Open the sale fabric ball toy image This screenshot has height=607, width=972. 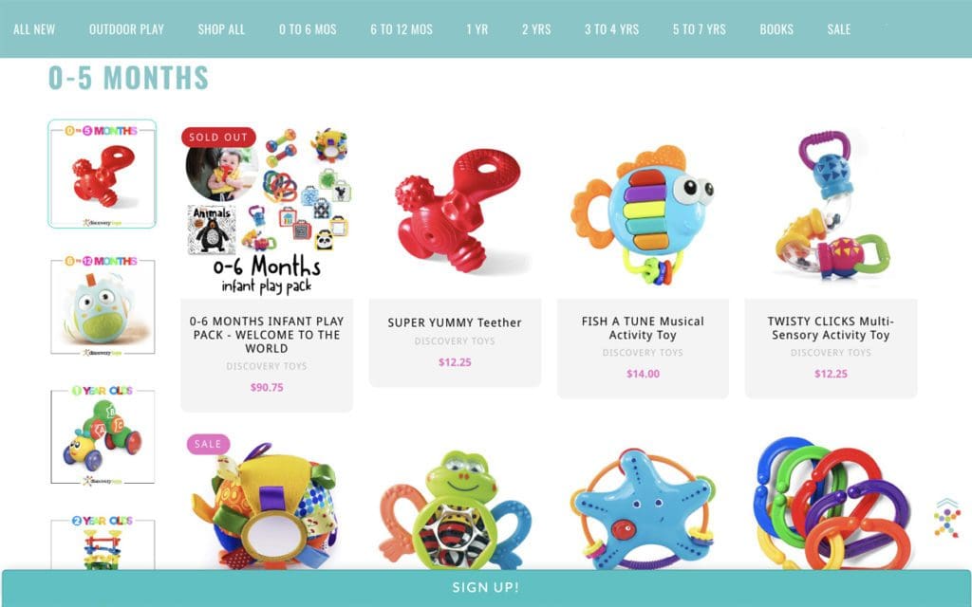click(267, 503)
